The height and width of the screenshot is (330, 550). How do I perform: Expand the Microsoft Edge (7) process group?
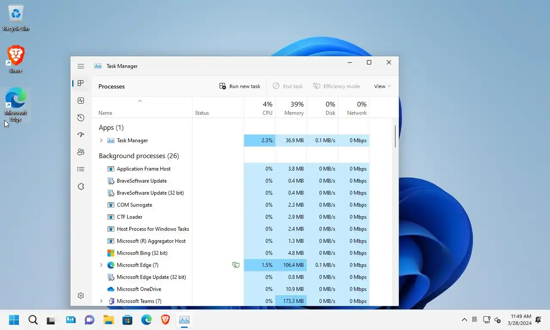point(101,265)
